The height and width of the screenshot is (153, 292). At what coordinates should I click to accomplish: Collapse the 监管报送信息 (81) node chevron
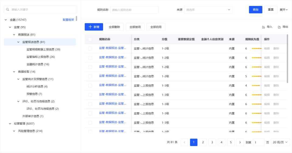[x=18, y=42]
